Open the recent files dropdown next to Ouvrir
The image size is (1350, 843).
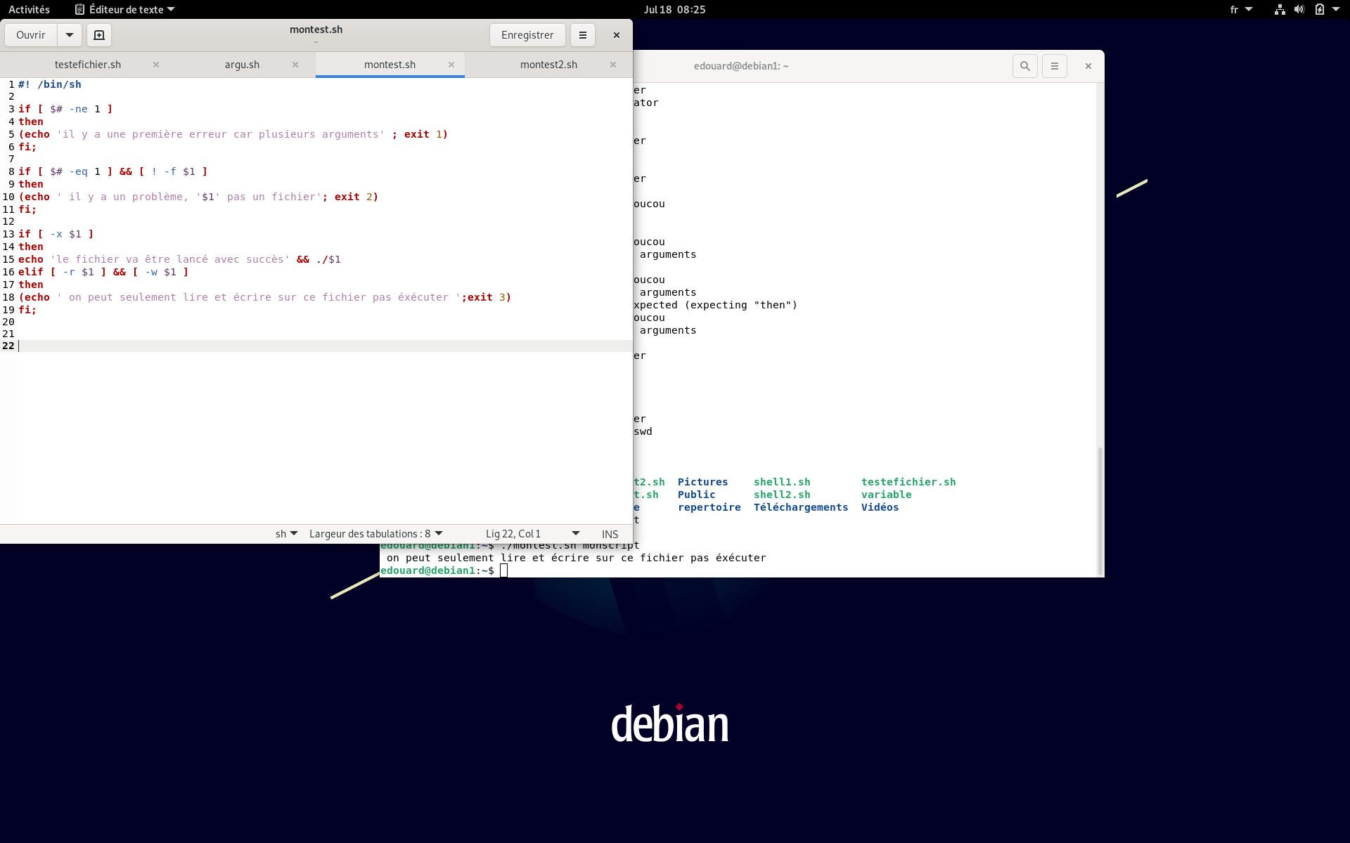70,35
